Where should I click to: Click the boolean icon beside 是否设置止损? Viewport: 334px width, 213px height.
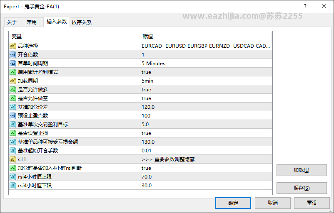(13, 133)
